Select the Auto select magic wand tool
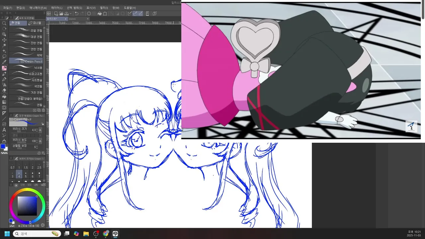The height and width of the screenshot is (239, 425). (x=4, y=45)
